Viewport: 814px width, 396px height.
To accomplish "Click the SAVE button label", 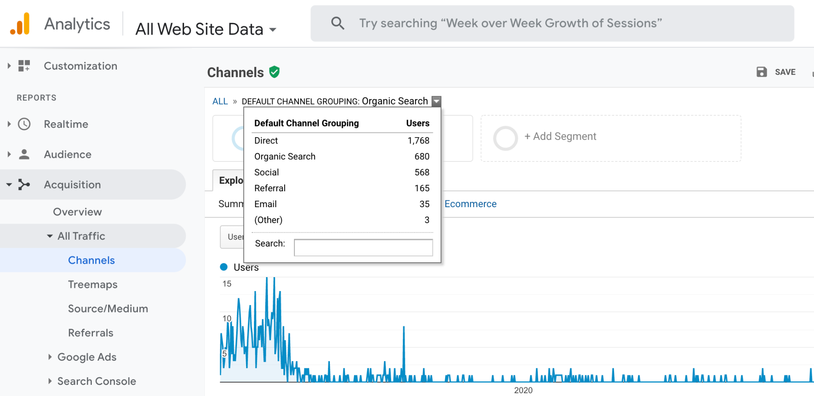I will 785,72.
